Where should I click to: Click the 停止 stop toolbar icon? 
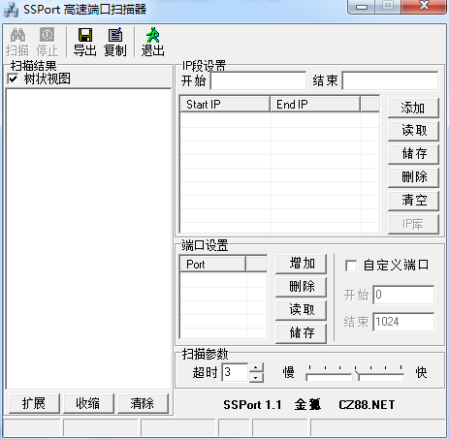tap(47, 35)
